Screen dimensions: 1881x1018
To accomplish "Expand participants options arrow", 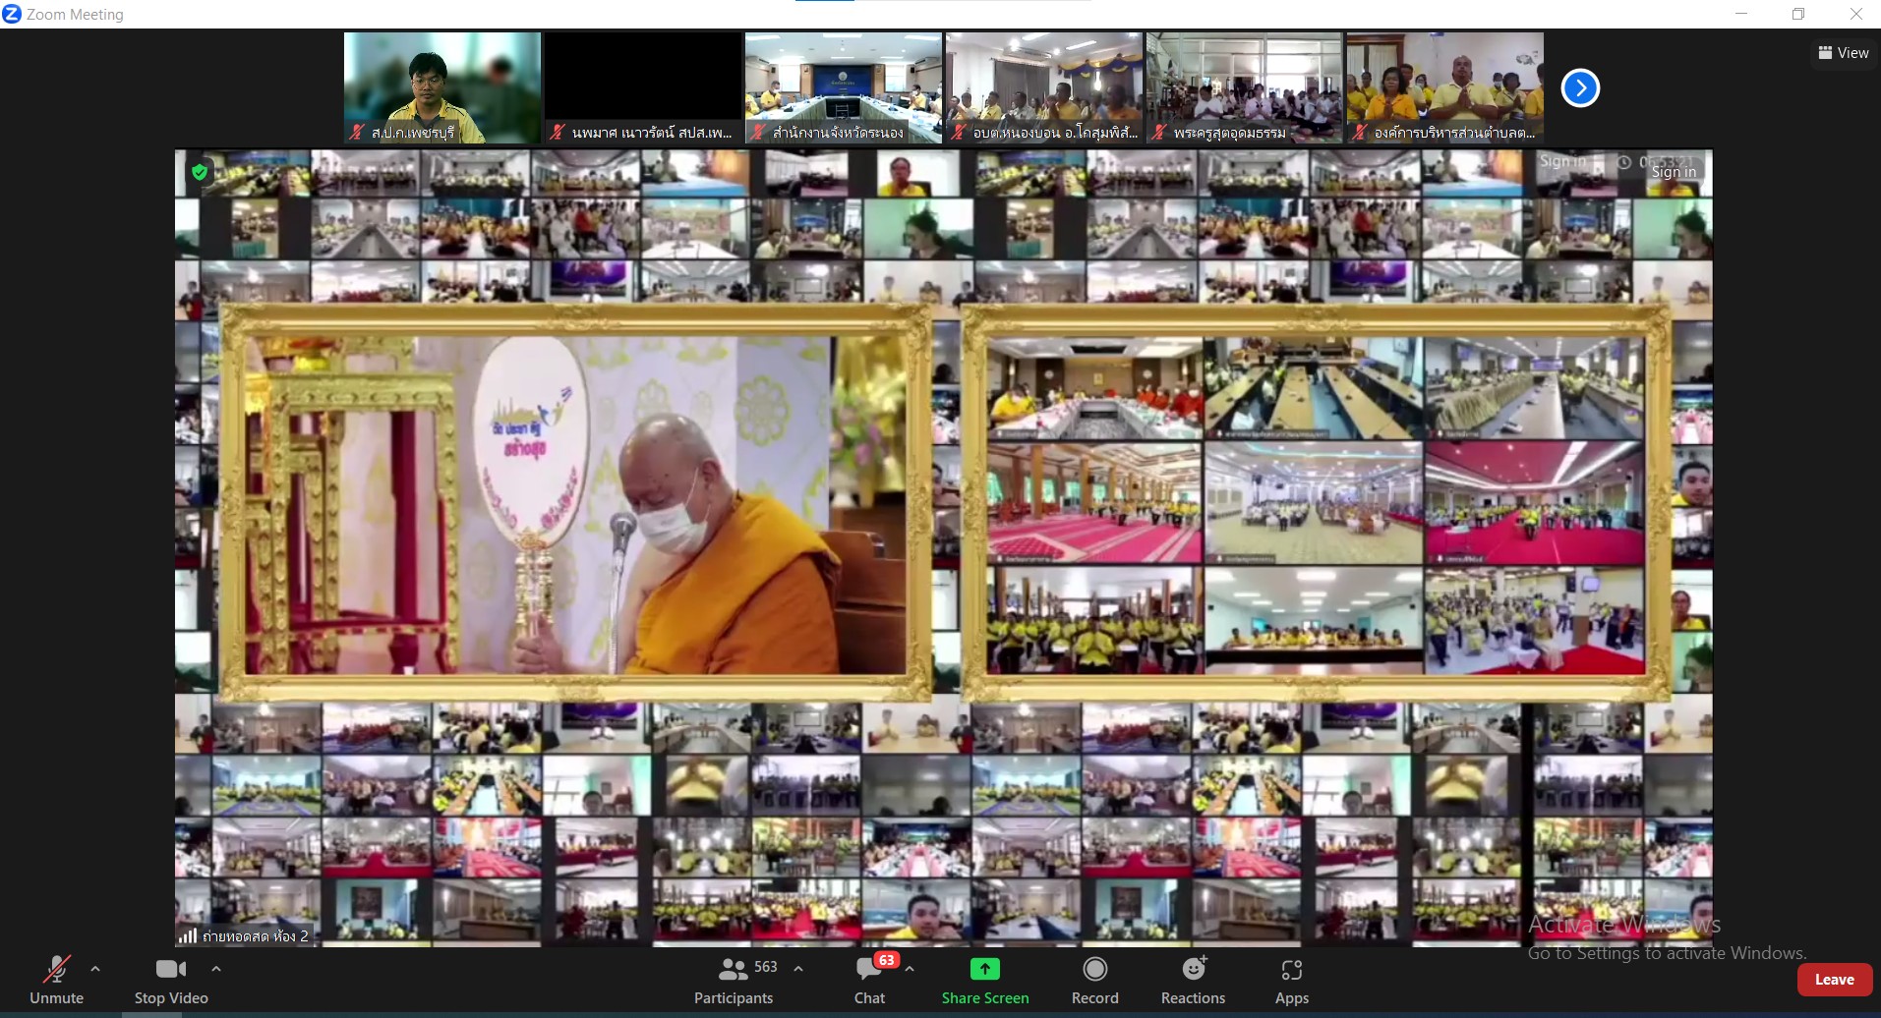I will (x=798, y=969).
